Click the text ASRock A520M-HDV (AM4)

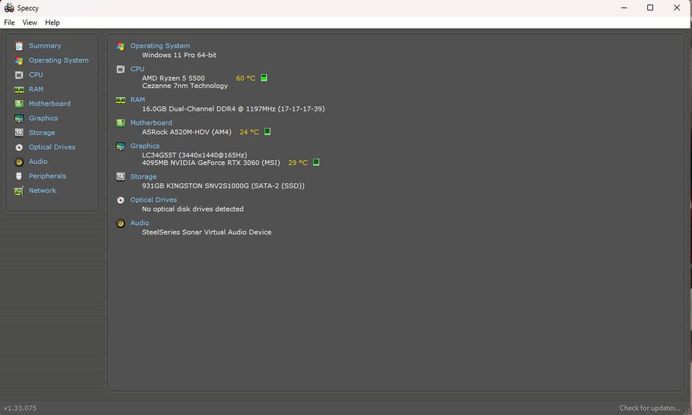187,132
